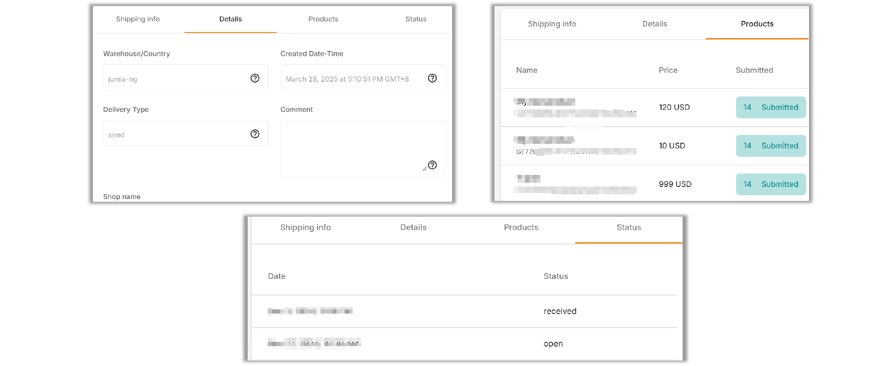Switch to Shipping info tab above product list

(x=552, y=24)
